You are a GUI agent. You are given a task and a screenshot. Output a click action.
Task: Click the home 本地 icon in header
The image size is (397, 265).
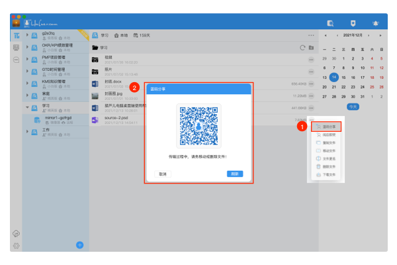116,36
